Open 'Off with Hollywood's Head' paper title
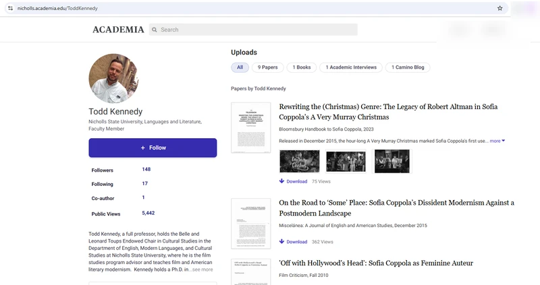This screenshot has height=285, width=540. tap(376, 263)
